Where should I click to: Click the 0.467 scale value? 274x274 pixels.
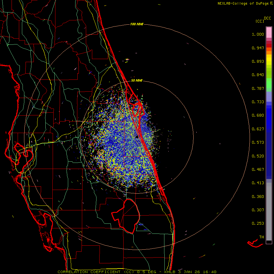coord(258,170)
